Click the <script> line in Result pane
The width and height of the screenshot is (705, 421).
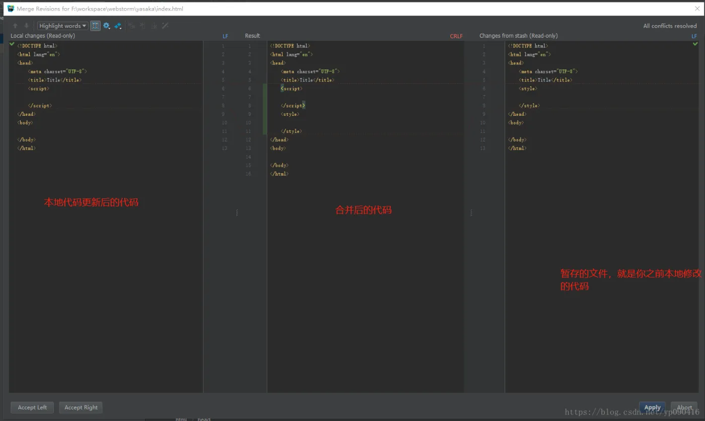292,89
